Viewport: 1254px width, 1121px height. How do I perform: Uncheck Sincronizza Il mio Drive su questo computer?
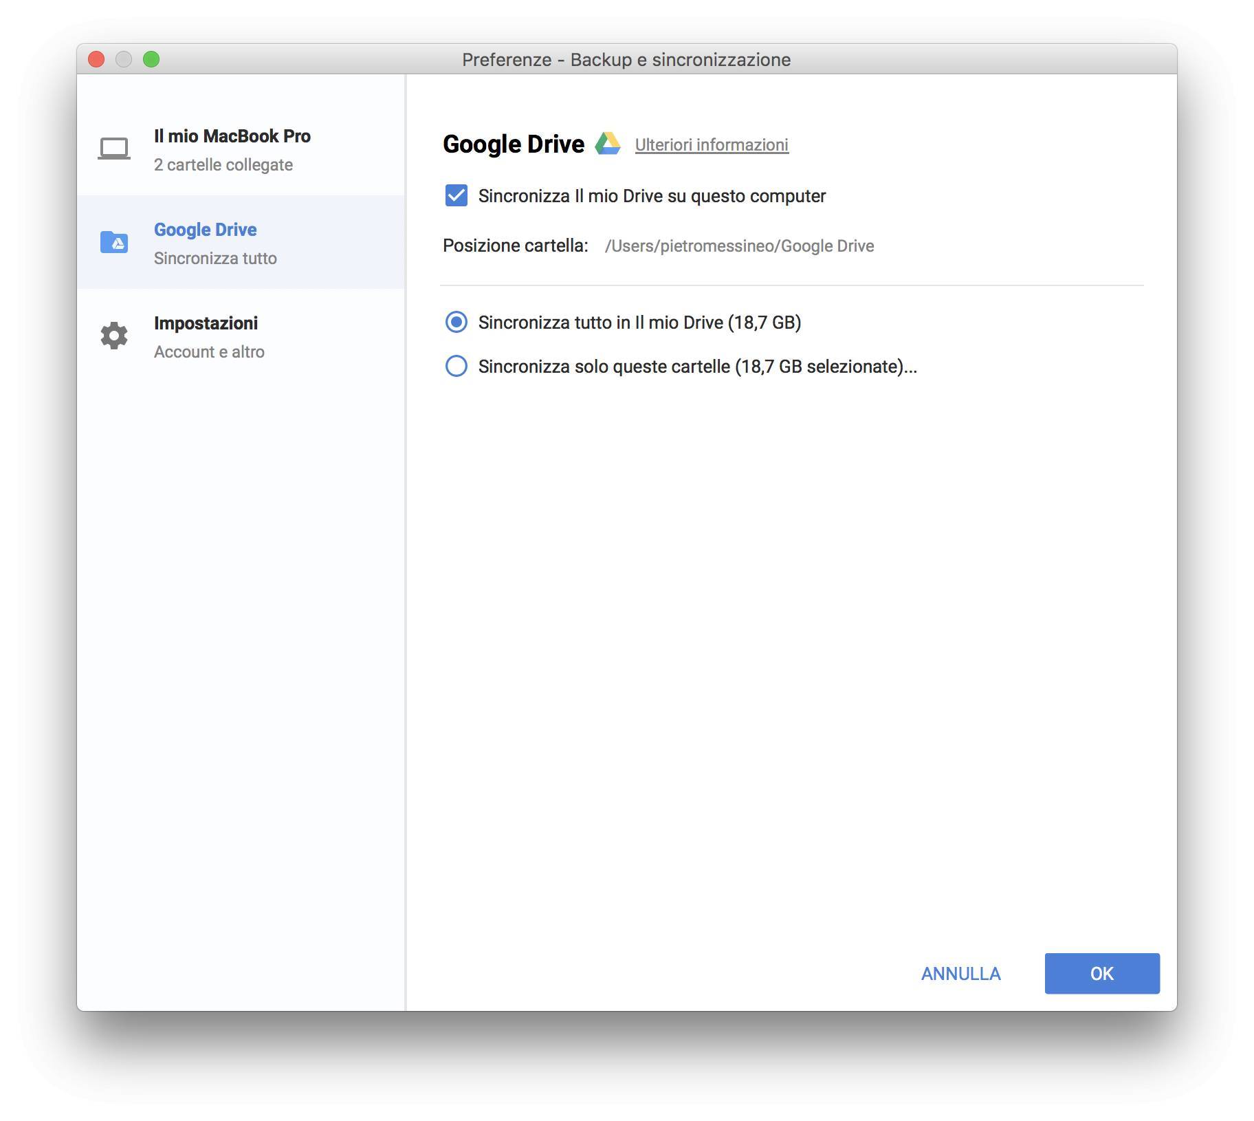click(456, 196)
